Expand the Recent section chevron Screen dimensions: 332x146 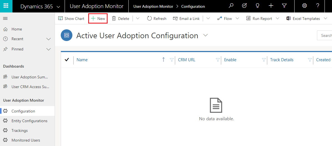click(x=49, y=39)
